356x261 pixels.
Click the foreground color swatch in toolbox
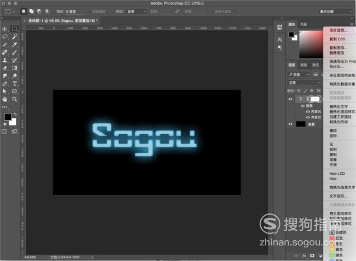[8, 117]
